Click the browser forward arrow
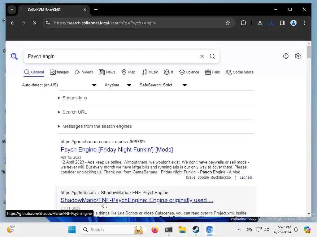The height and width of the screenshot is (237, 317). pos(24,23)
